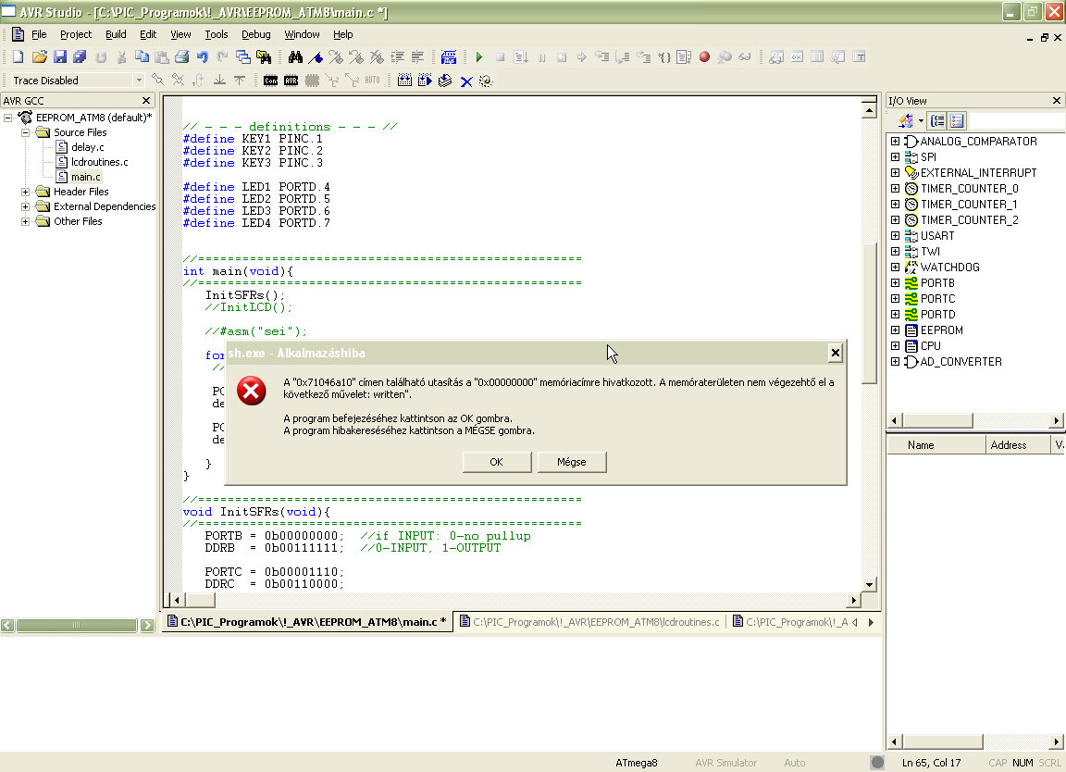The width and height of the screenshot is (1066, 772).
Task: Toggle the I/O View flat list button
Action: 957,121
